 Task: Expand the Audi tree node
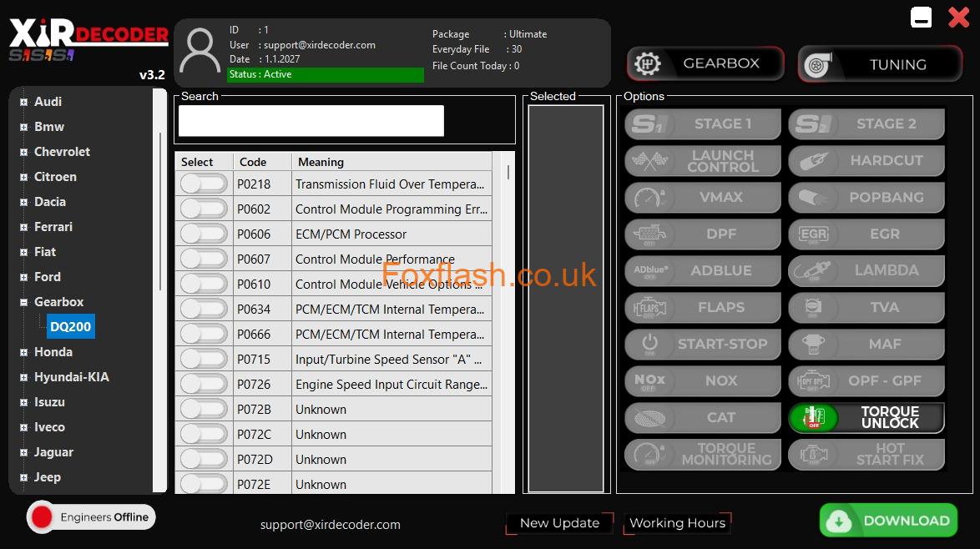(24, 102)
